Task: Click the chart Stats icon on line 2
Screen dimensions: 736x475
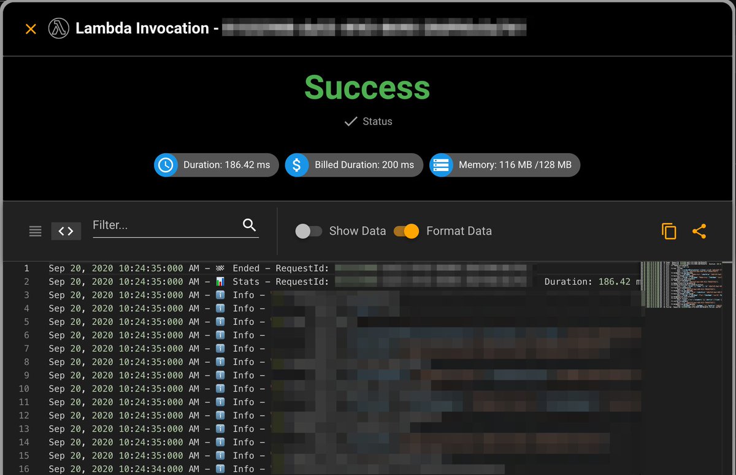Action: point(220,282)
